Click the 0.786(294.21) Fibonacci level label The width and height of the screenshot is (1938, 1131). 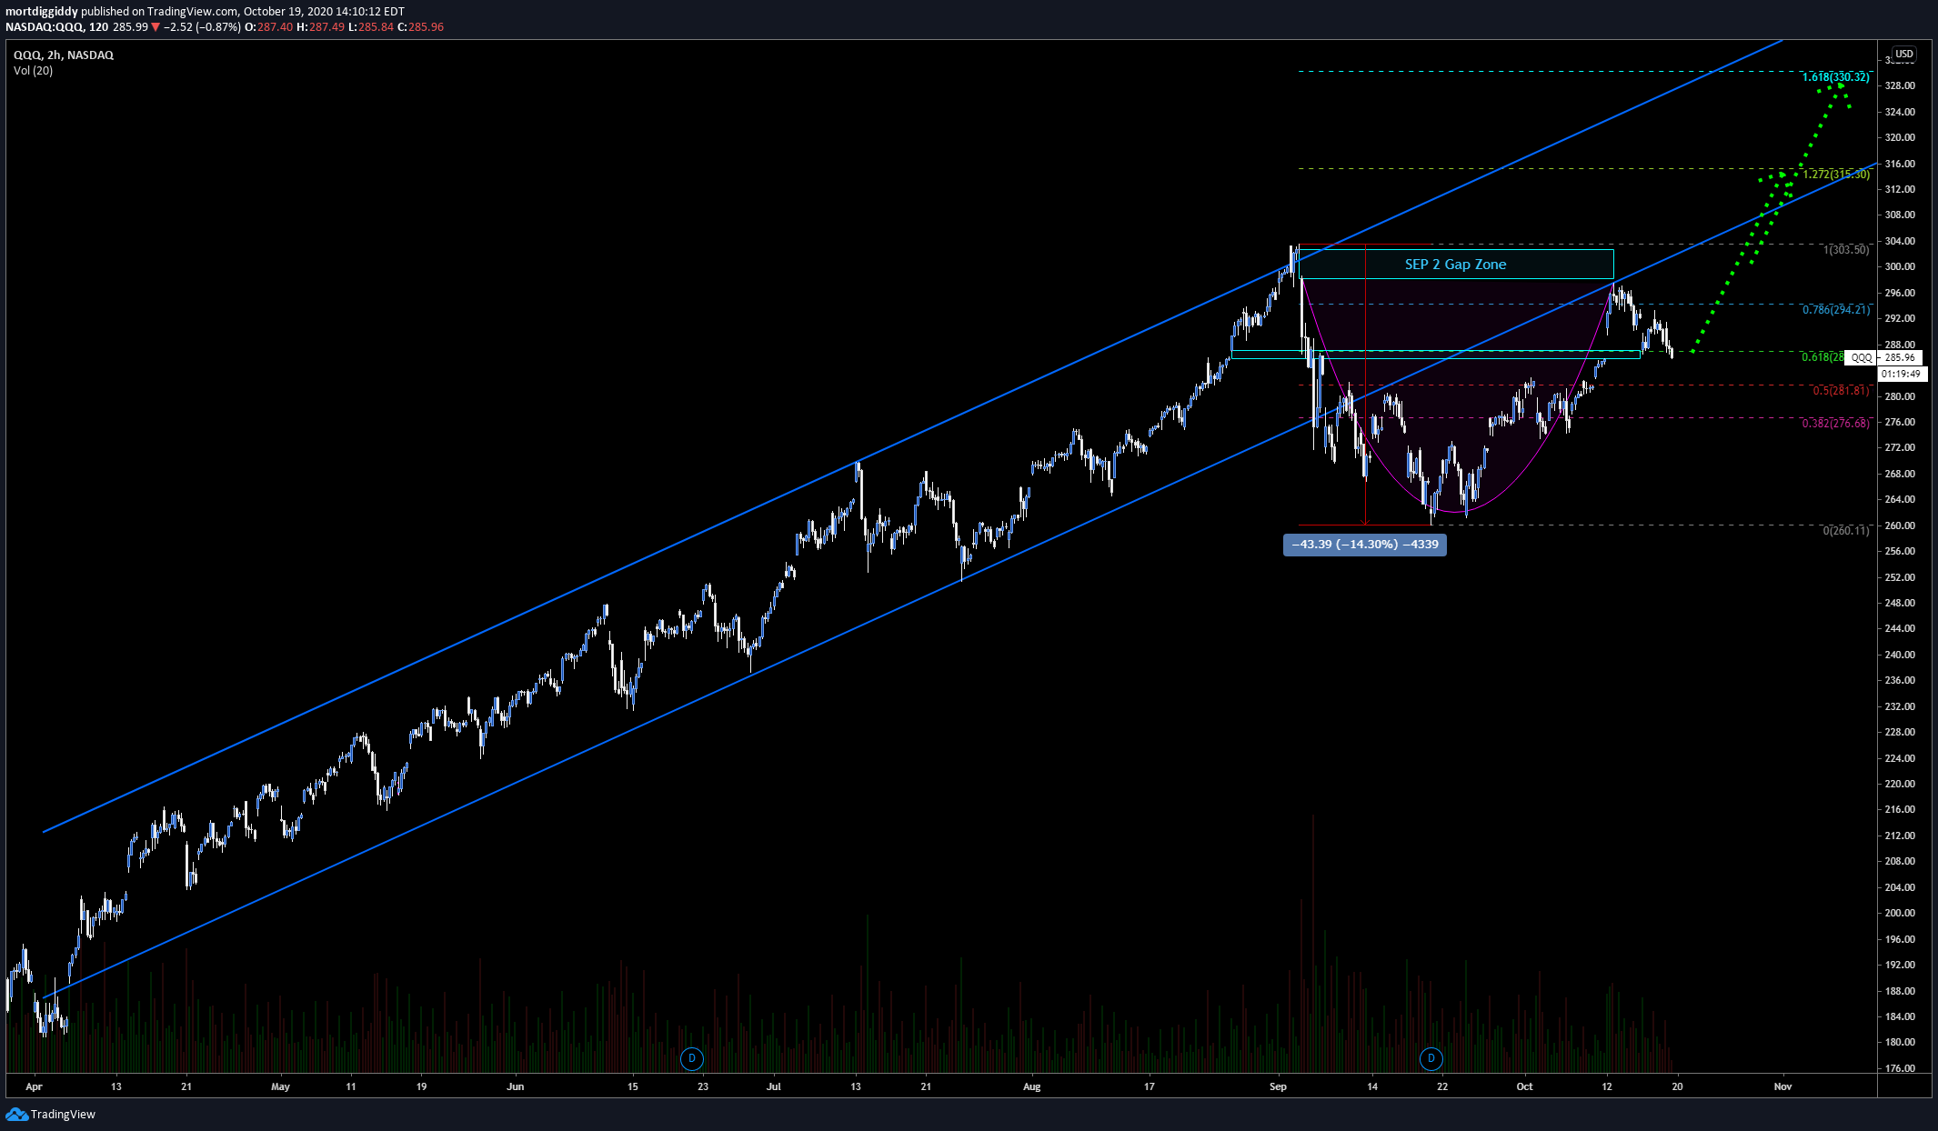[1836, 310]
